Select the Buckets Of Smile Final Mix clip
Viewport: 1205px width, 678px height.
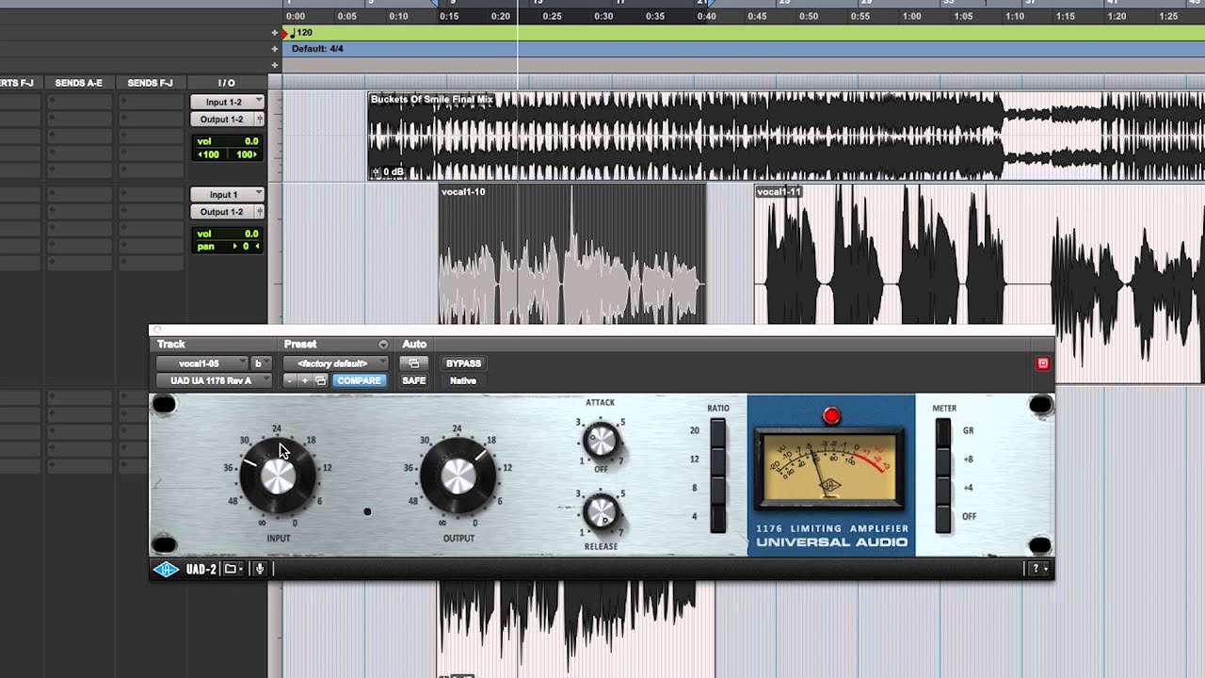click(x=785, y=136)
